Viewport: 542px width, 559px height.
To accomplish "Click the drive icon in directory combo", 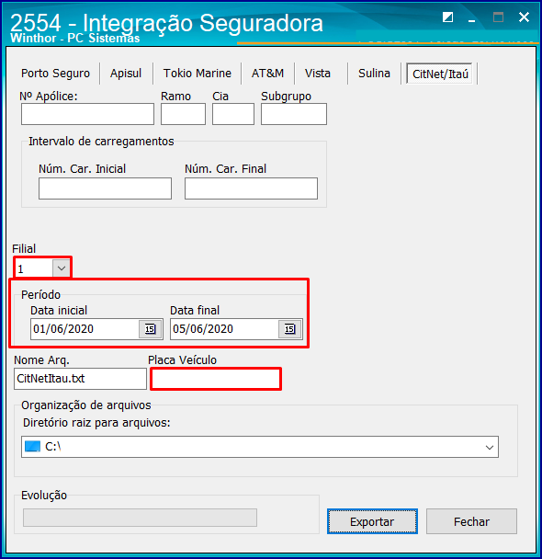I will (32, 446).
